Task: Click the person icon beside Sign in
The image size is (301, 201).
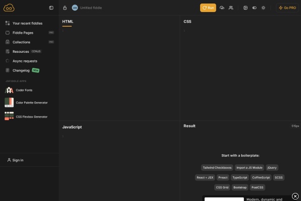Action: pos(9,160)
